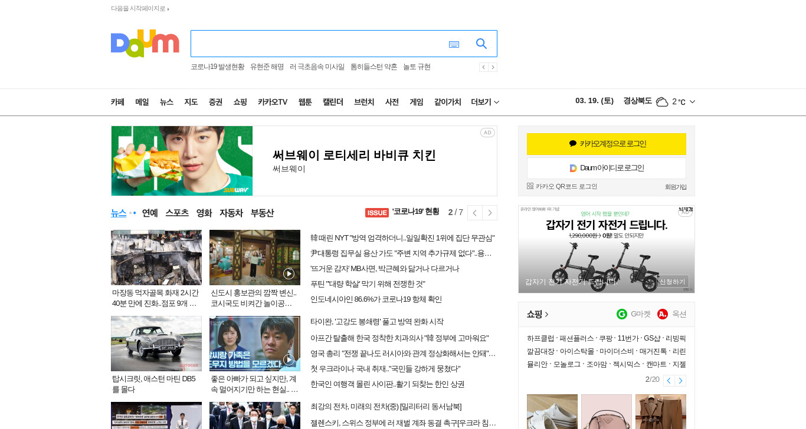806x429 pixels.
Task: Go to next issue page arrow
Action: coord(490,213)
